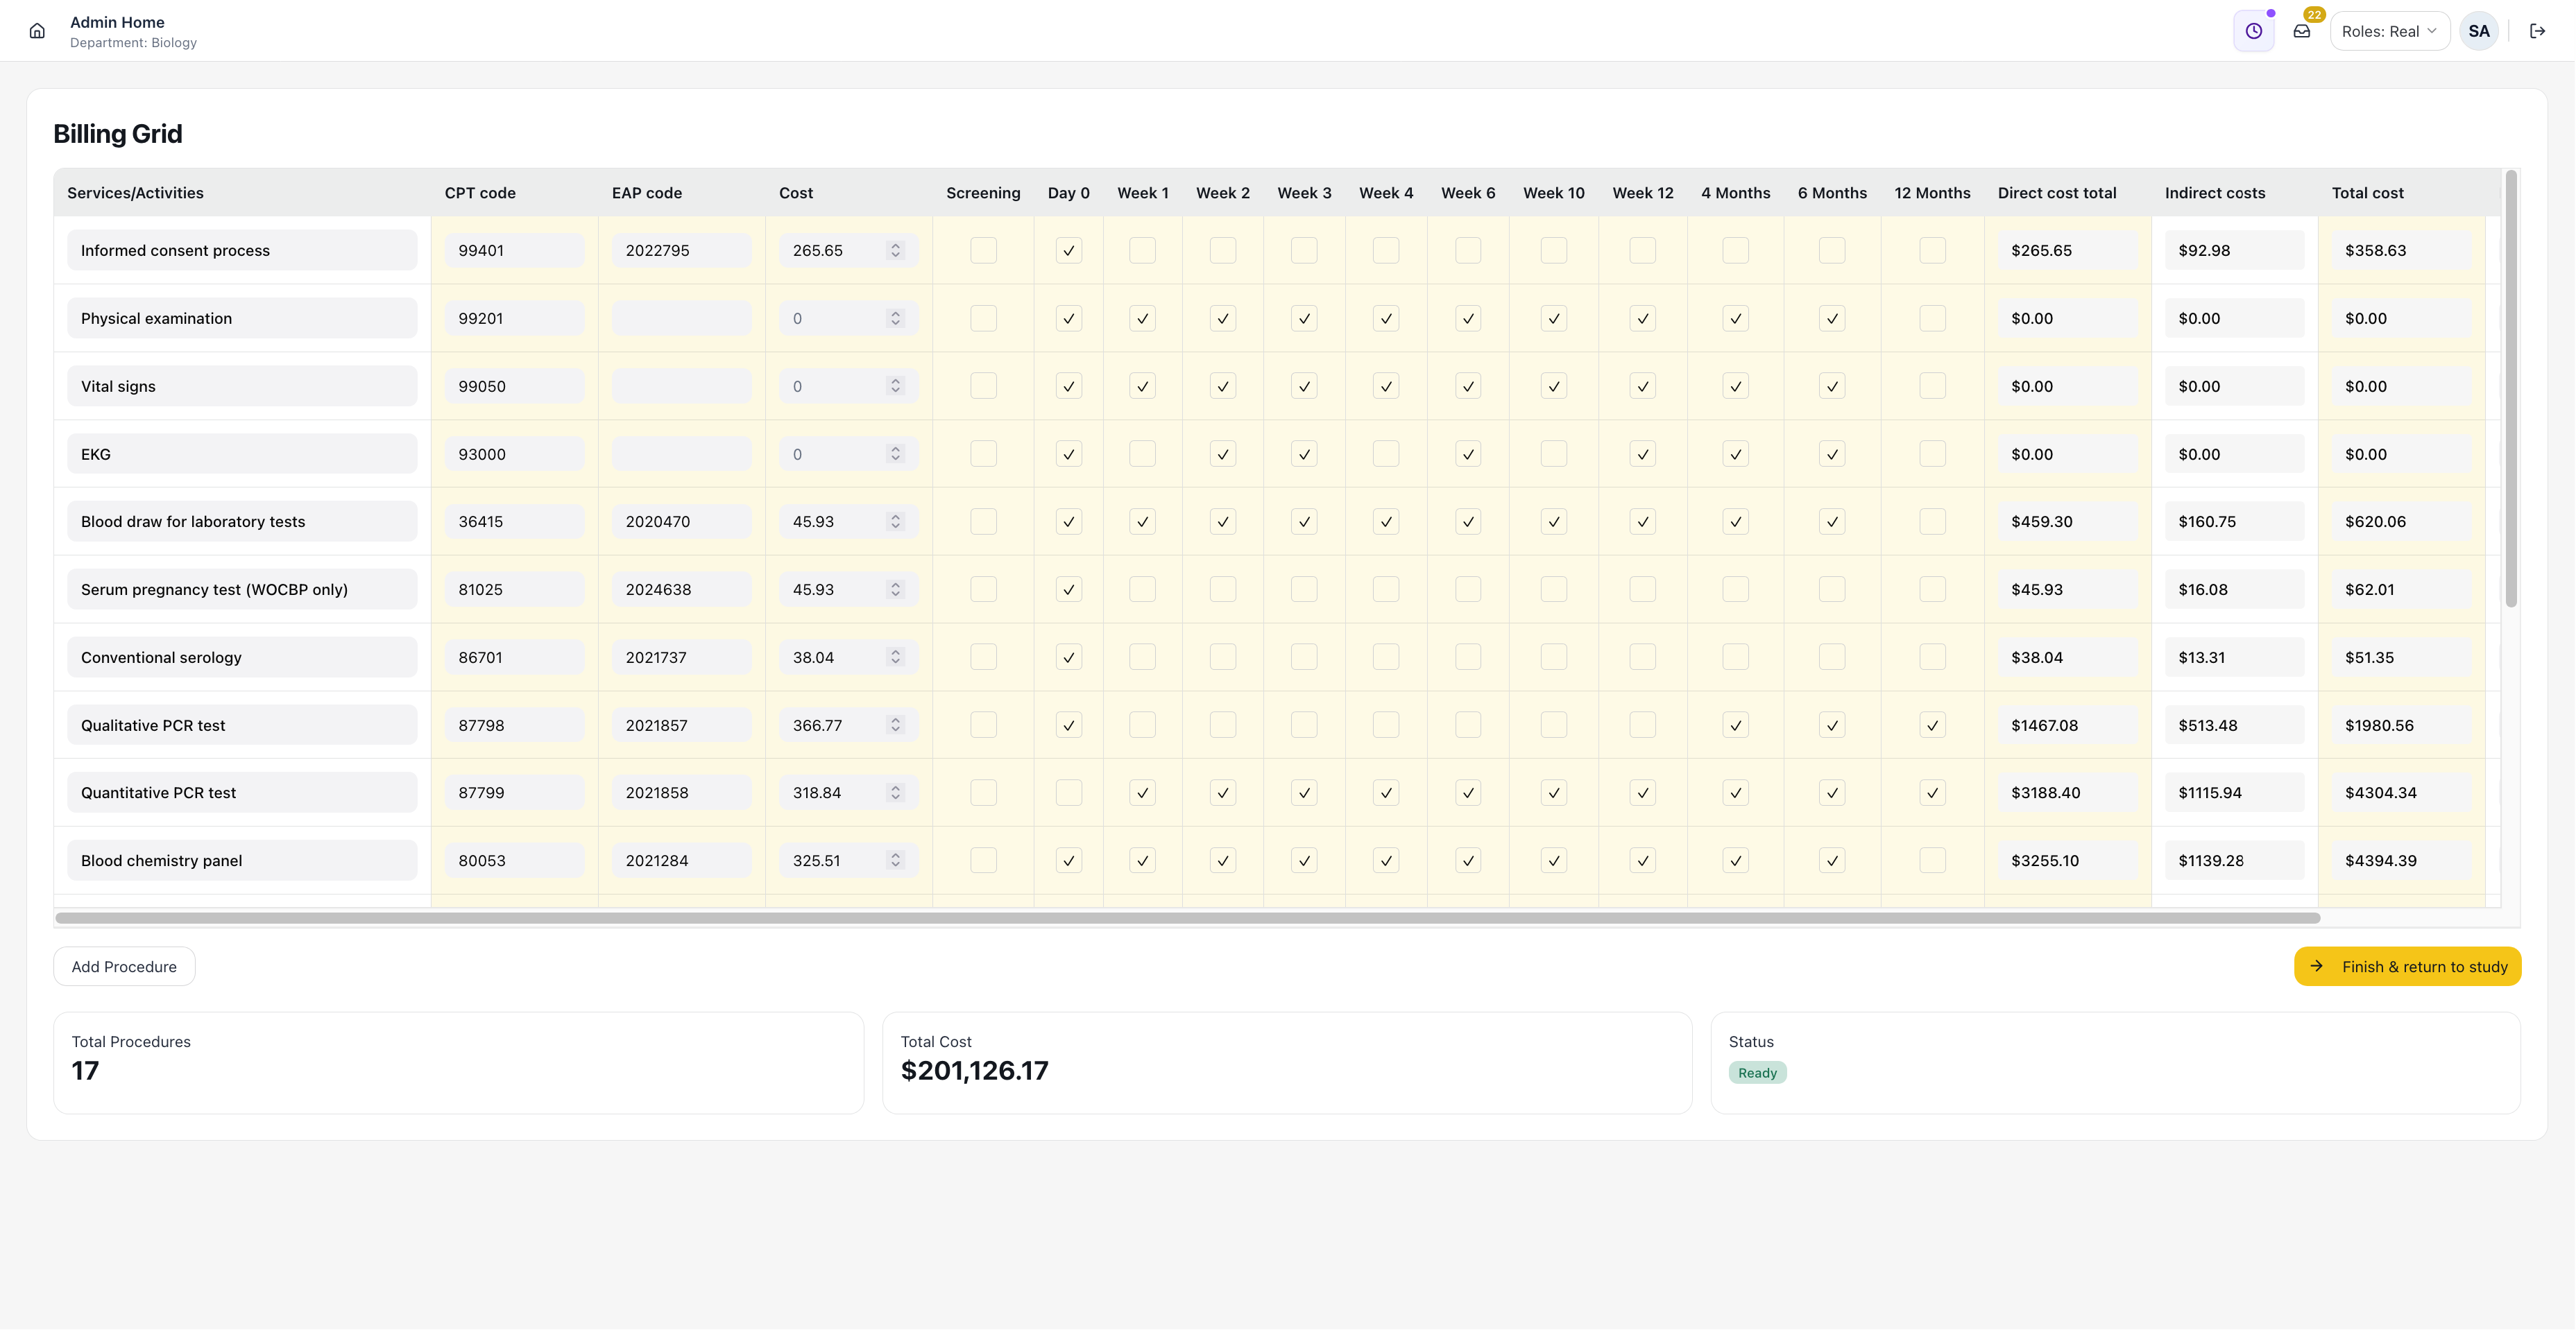
Task: Click the total cost $201,126.17 value
Action: click(974, 1070)
